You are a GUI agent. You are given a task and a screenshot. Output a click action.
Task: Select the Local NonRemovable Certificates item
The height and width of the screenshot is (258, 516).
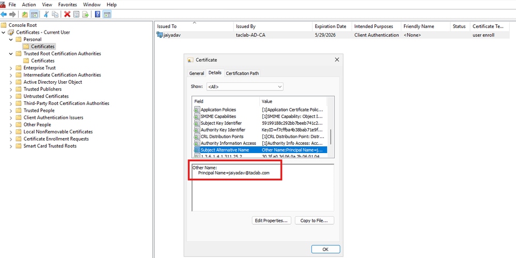tap(58, 132)
